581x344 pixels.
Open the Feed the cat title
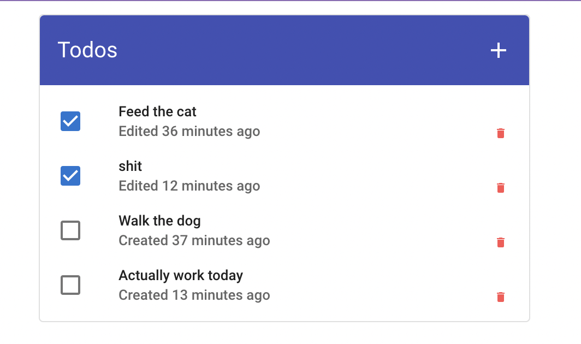157,111
